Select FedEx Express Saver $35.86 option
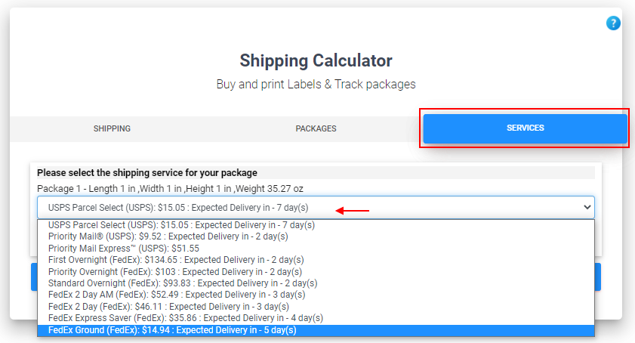 [x=316, y=318]
